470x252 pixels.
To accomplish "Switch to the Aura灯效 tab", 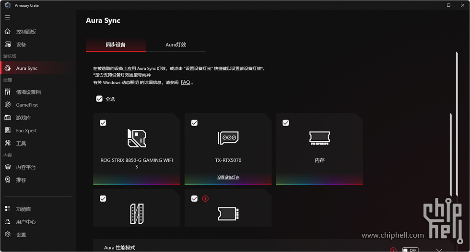I will click(176, 45).
